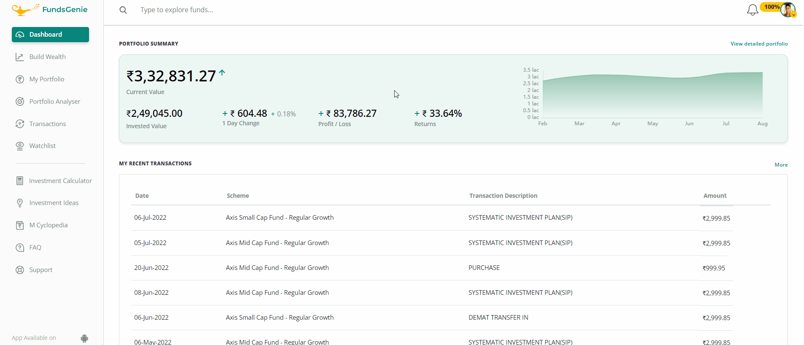Click the Transaction Description column header
Image resolution: width=804 pixels, height=345 pixels.
pyautogui.click(x=503, y=196)
